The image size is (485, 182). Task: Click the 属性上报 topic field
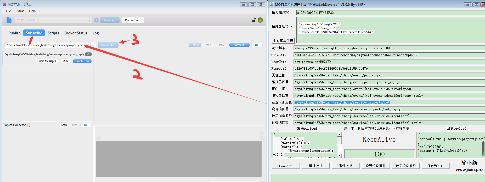(x=389, y=75)
